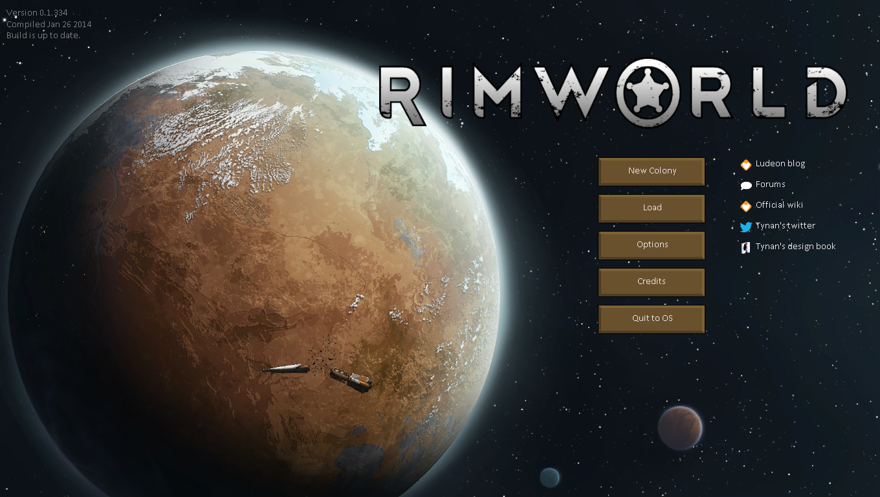
Task: Start a New Colony
Action: [x=652, y=171]
